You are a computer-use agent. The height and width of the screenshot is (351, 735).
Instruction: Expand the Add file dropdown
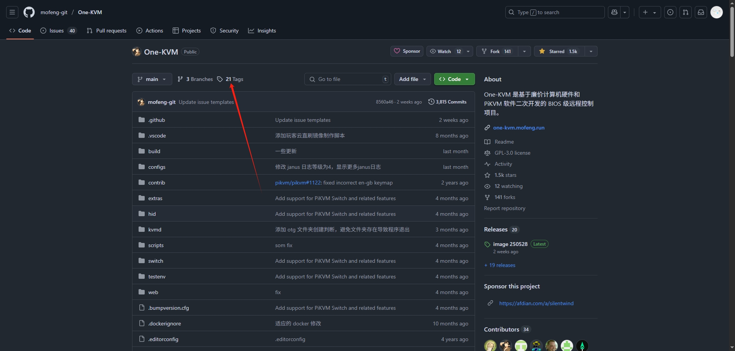(x=412, y=79)
